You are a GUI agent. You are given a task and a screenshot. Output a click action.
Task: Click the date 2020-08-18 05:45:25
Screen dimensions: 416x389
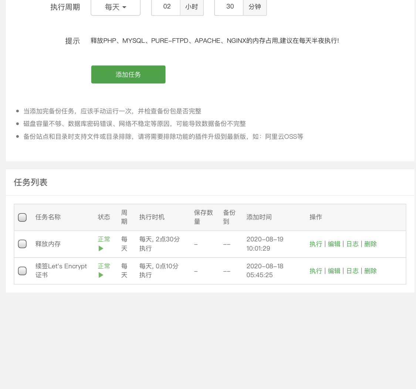pyautogui.click(x=265, y=271)
